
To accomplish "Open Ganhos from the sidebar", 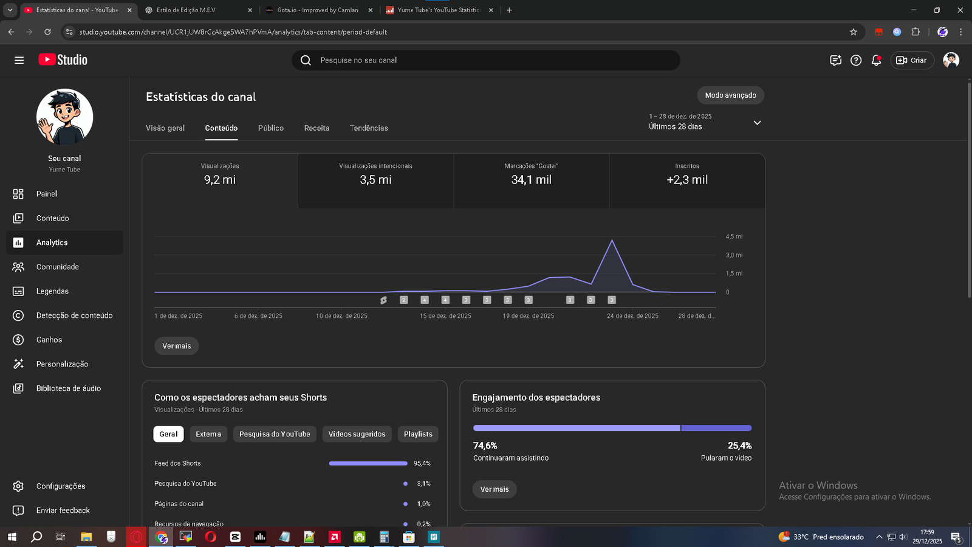I will pyautogui.click(x=49, y=340).
